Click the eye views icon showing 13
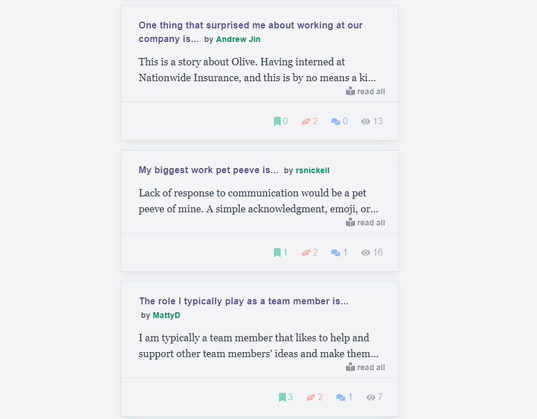The image size is (537, 419). point(365,122)
